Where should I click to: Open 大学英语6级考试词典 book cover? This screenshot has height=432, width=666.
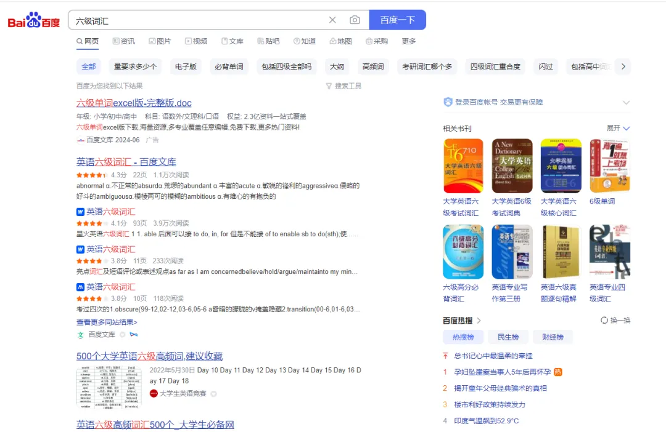512,166
